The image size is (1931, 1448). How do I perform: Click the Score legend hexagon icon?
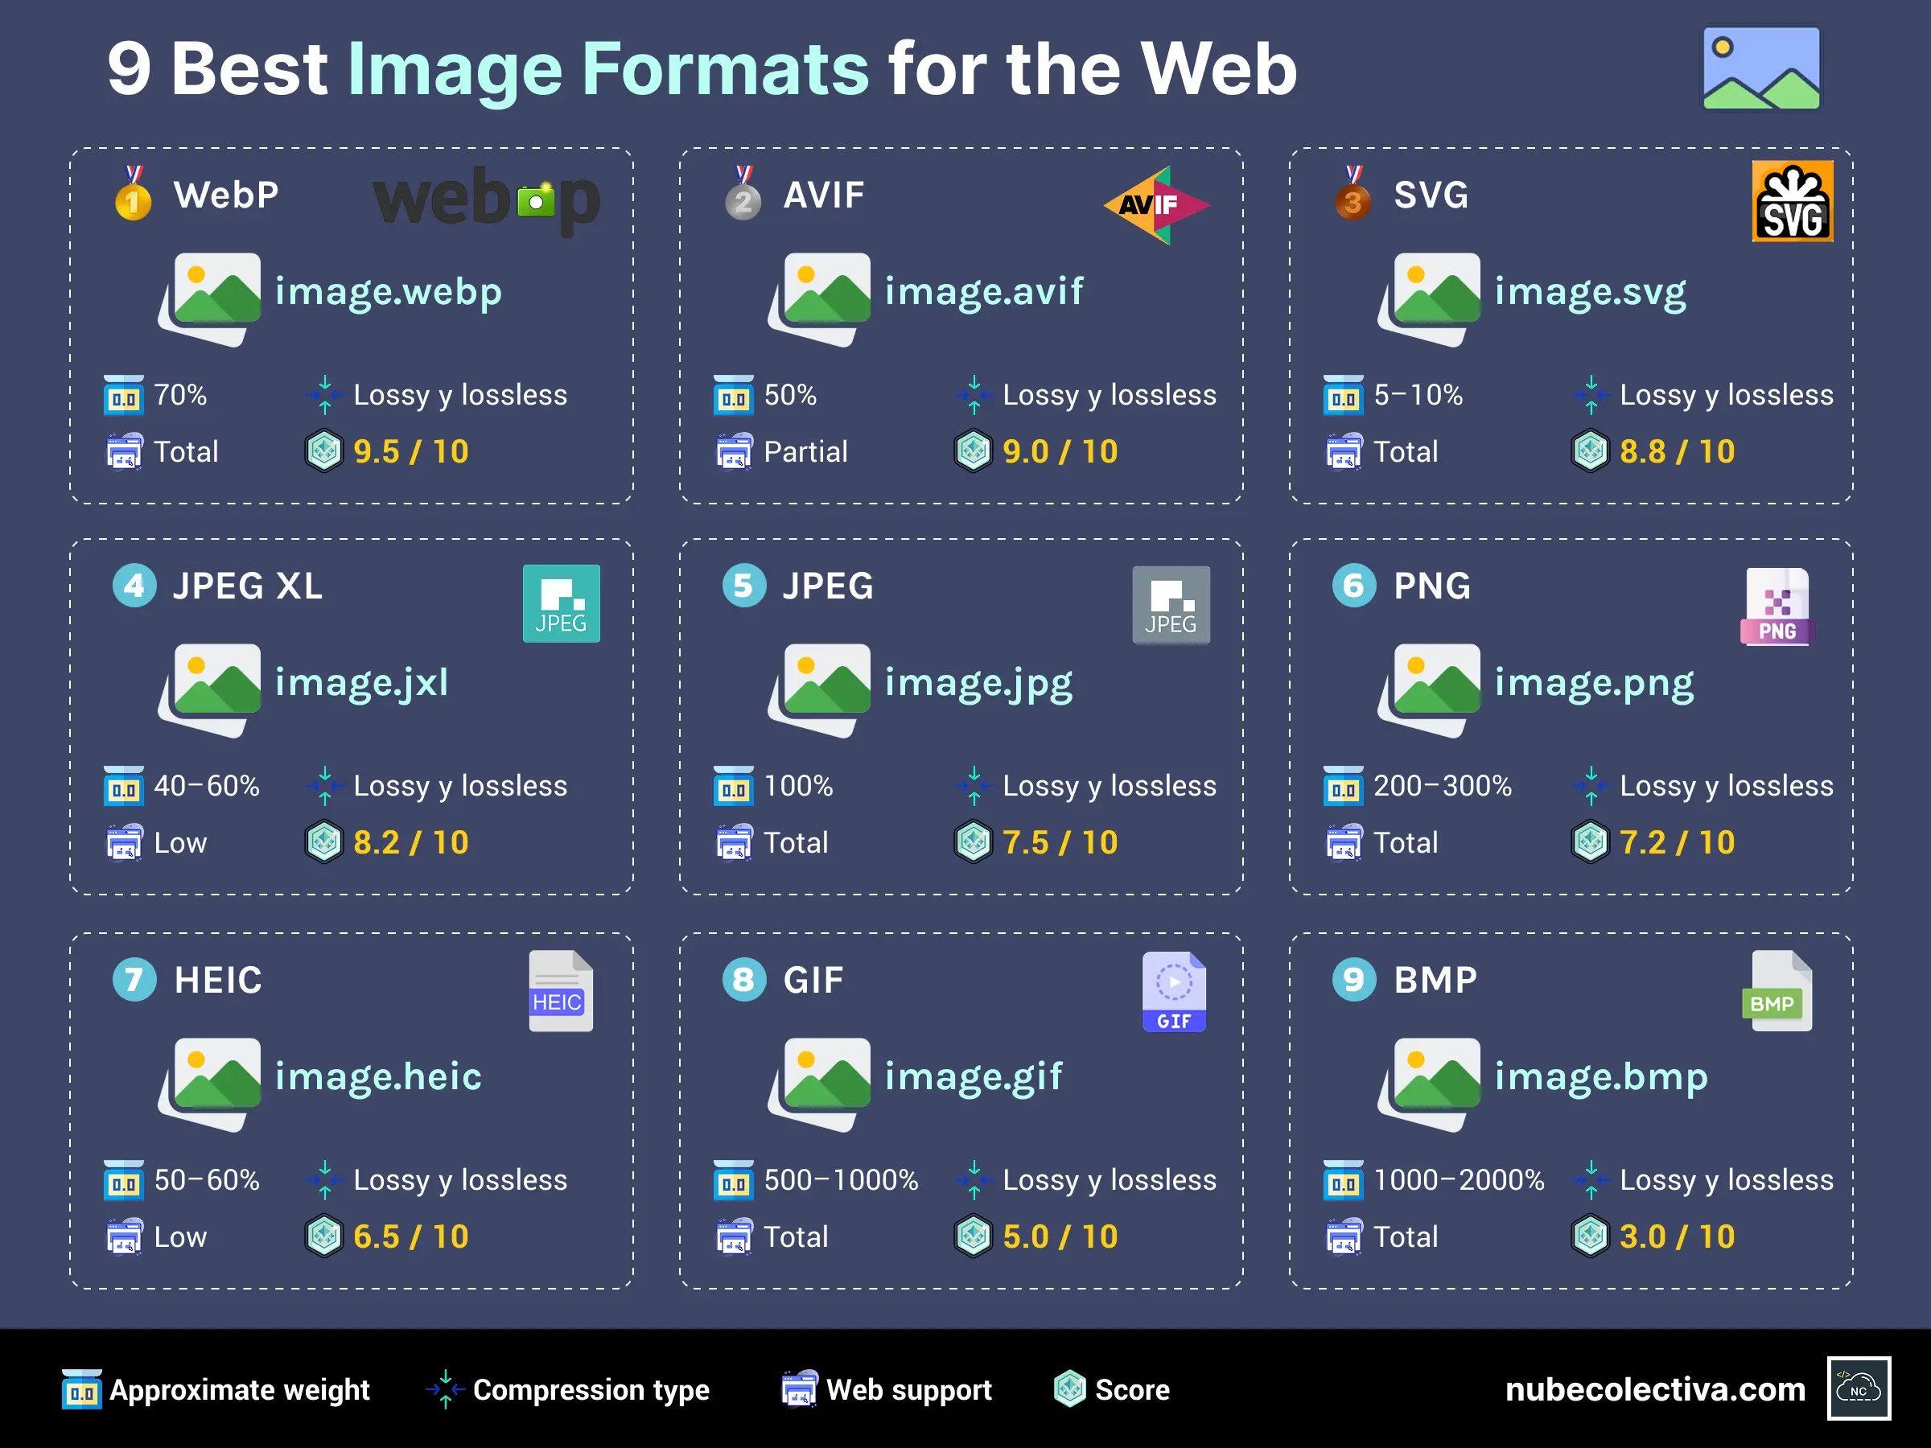pos(1069,1388)
